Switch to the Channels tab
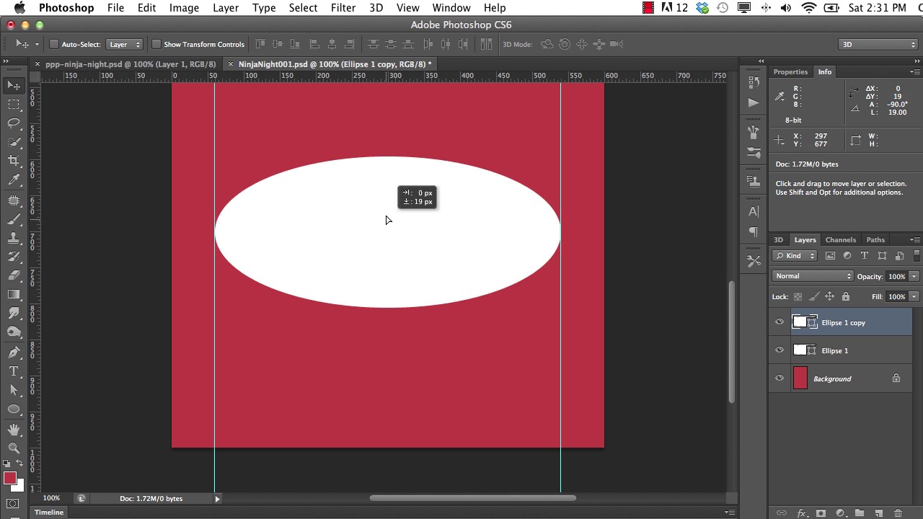 point(840,240)
